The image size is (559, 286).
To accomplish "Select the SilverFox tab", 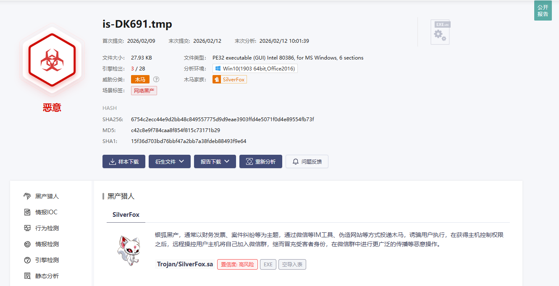I will [x=126, y=214].
